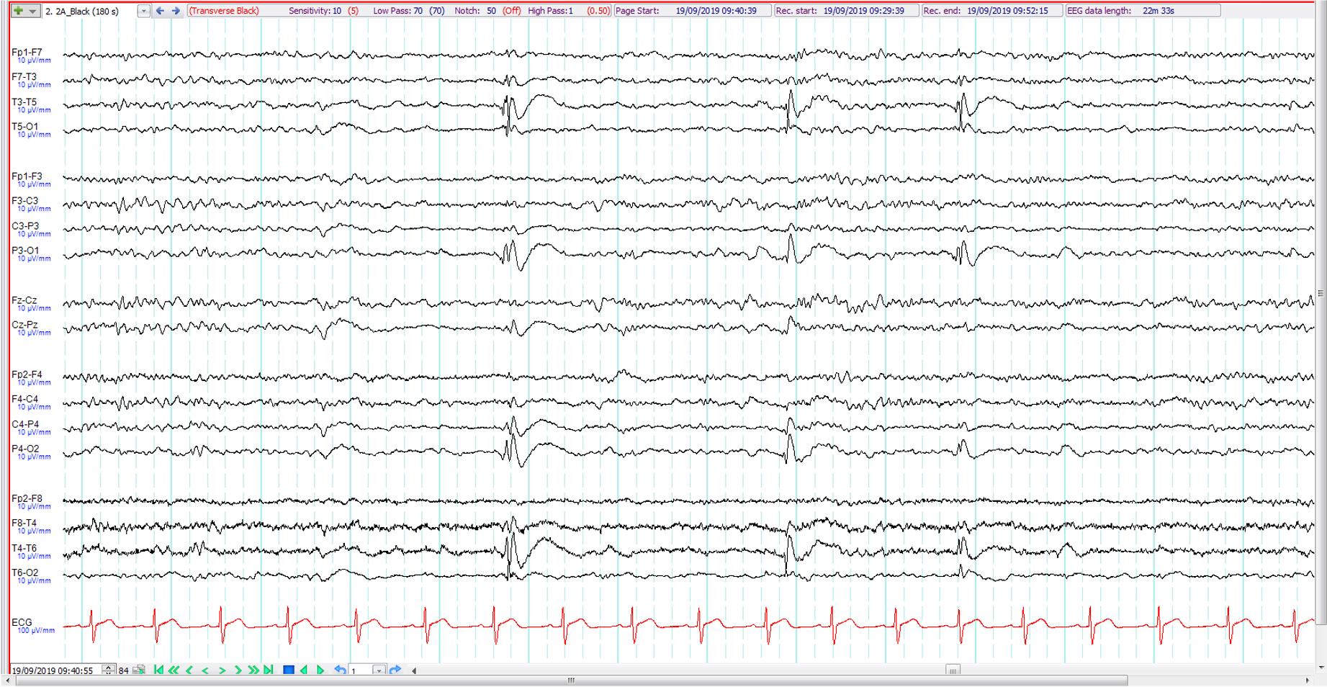Click the horizontal scrollbar right arrow
1327x687 pixels.
tap(1308, 681)
